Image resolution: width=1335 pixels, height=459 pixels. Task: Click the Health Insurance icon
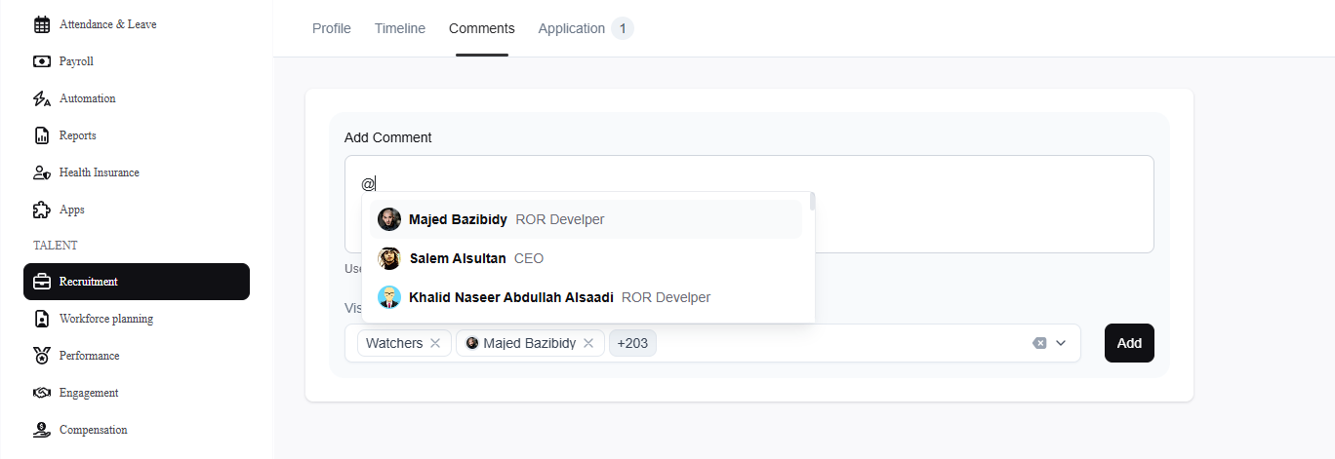click(42, 172)
